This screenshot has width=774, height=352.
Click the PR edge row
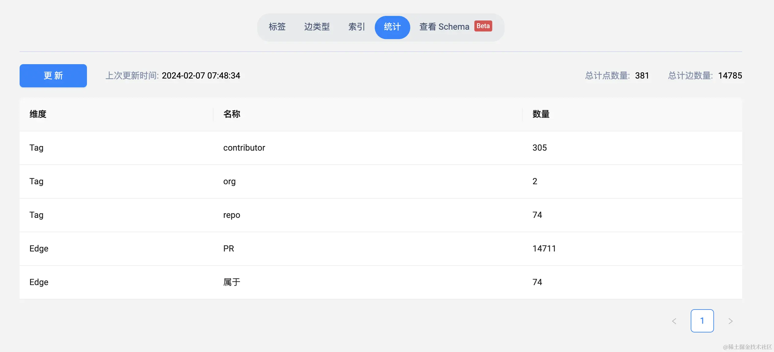229,249
